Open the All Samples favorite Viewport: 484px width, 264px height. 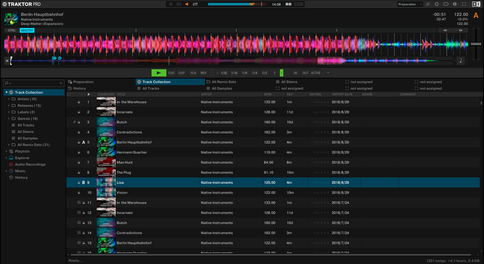pos(239,88)
